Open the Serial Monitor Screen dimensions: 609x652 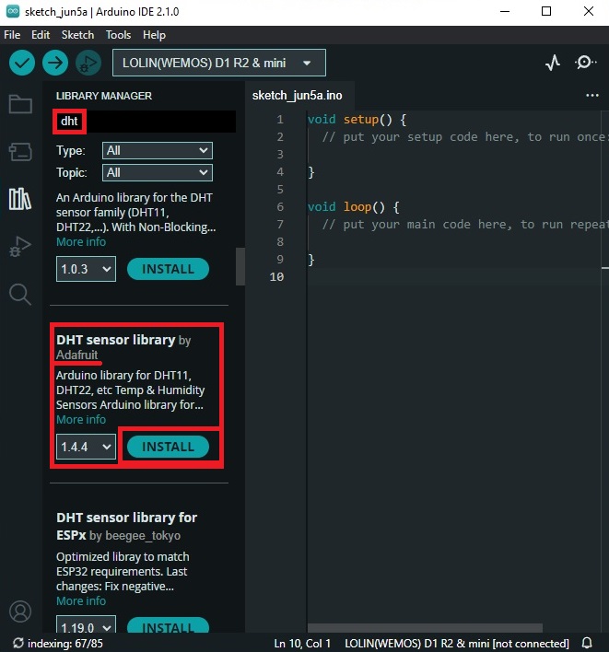click(586, 63)
